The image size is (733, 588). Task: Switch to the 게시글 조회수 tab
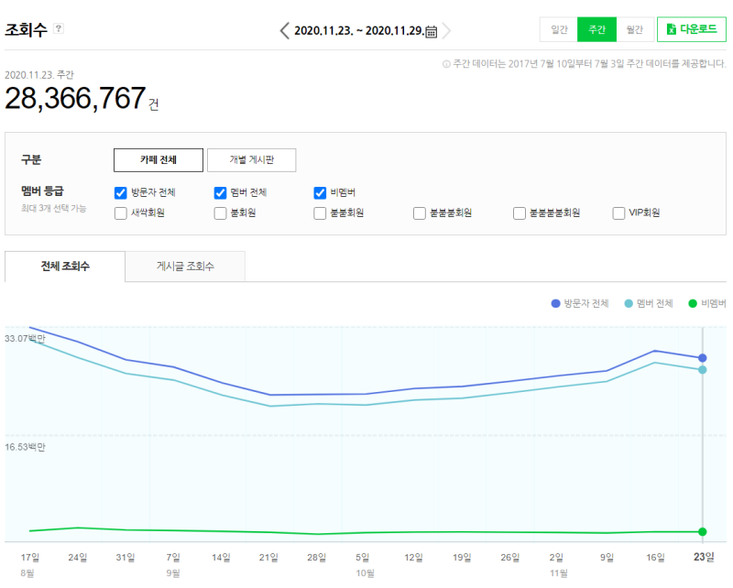click(186, 267)
